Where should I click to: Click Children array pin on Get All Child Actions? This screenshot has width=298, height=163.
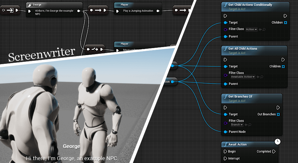(x=283, y=66)
